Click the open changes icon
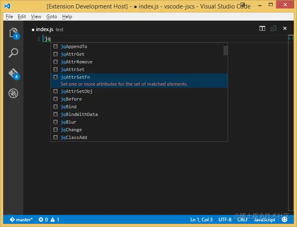Viewport: 297px width, 227px height. pos(274,28)
